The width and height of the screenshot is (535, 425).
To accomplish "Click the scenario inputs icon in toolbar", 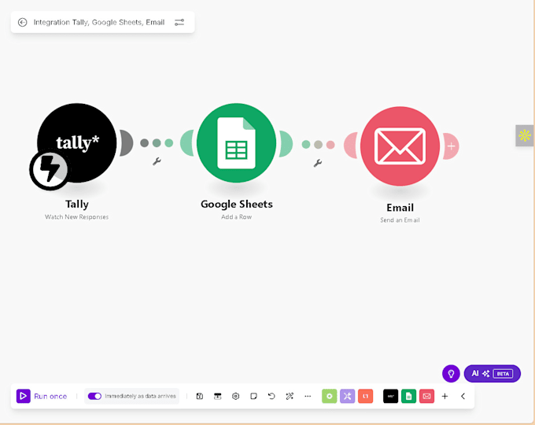I will [218, 396].
